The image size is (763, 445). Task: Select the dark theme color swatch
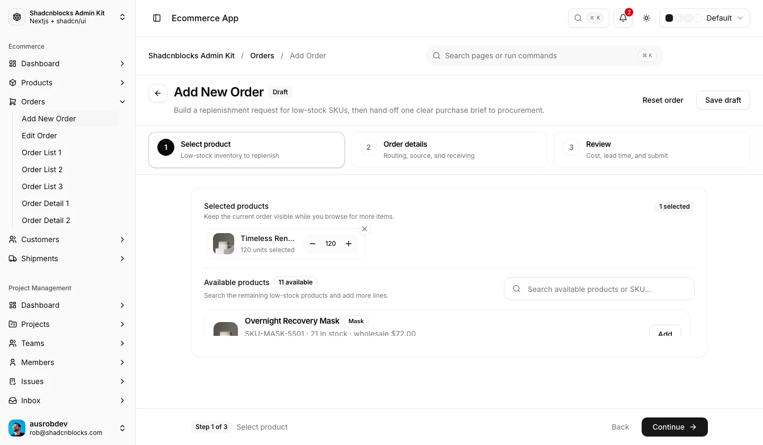(x=669, y=18)
